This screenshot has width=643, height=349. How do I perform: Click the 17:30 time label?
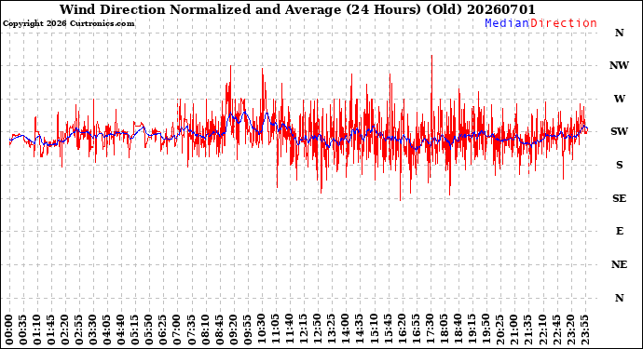(x=430, y=329)
